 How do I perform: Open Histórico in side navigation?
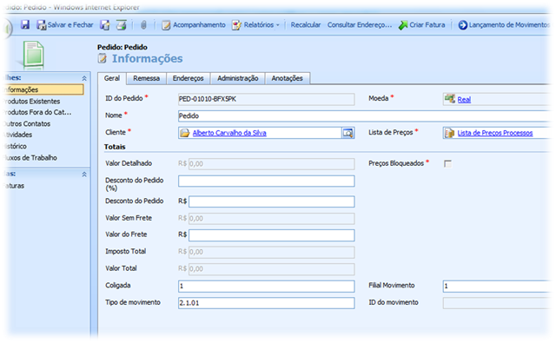click(16, 146)
